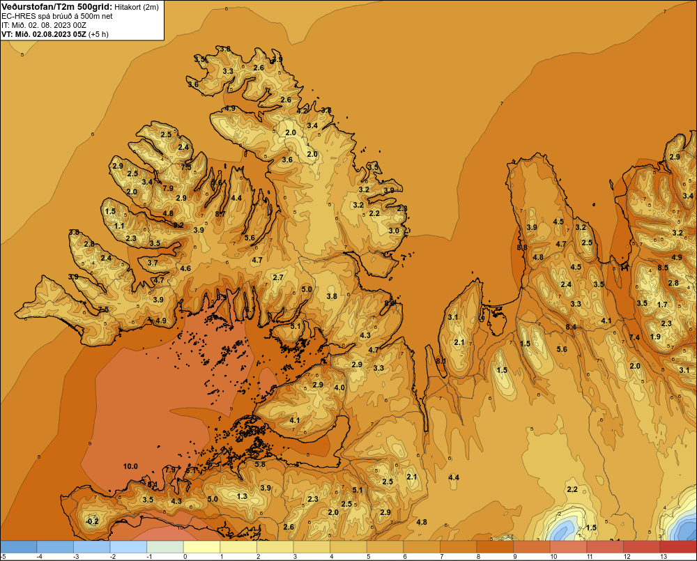Viewport: 697px width, 561px height.
Task: Click the '4.6' temperature value
Action: coord(185,268)
